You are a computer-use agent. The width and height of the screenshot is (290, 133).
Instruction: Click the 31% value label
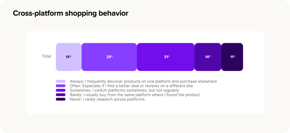pos(167,57)
